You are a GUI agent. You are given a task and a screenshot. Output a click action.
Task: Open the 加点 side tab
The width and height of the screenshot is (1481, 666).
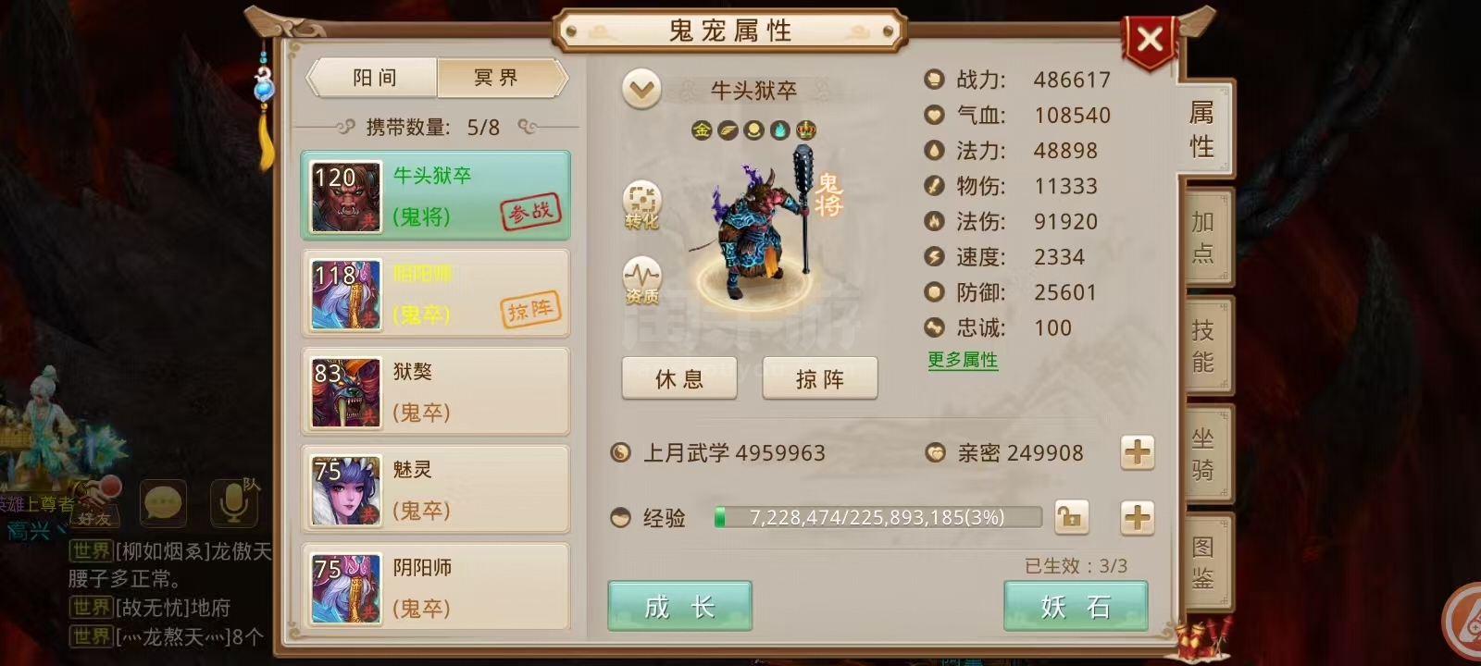pyautogui.click(x=1204, y=237)
